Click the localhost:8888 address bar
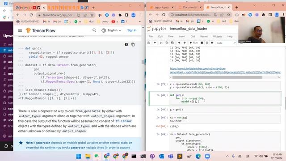The image size is (286, 161). (x=193, y=15)
